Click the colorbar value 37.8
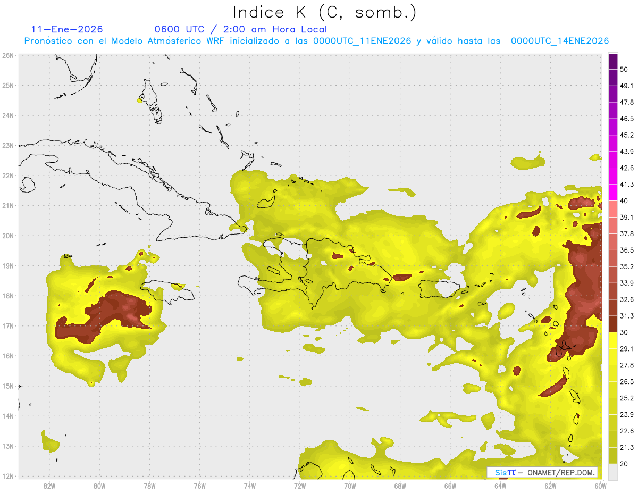Image resolution: width=638 pixels, height=493 pixels. click(627, 234)
